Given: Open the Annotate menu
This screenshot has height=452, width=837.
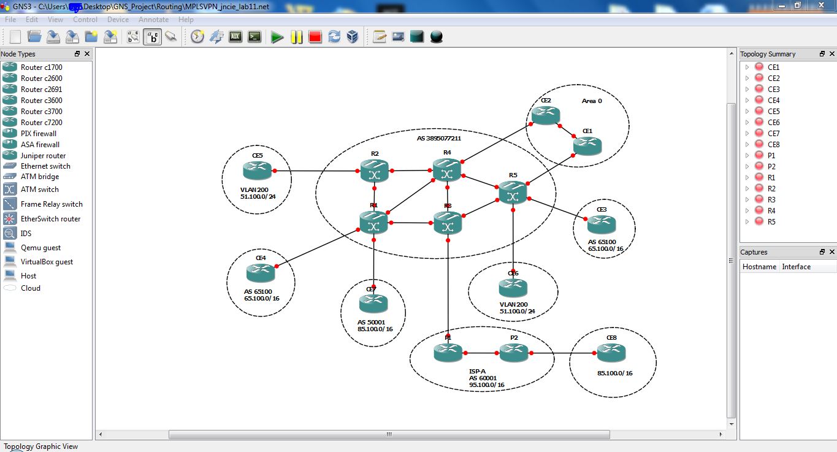Looking at the screenshot, I should click(153, 19).
